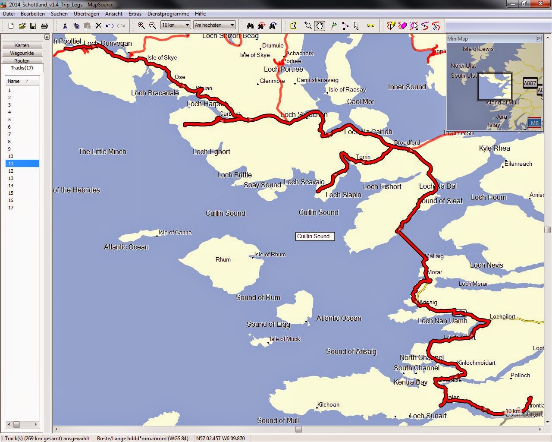This screenshot has width=552, height=442.
Task: Select the track draw tool
Action: 391,26
